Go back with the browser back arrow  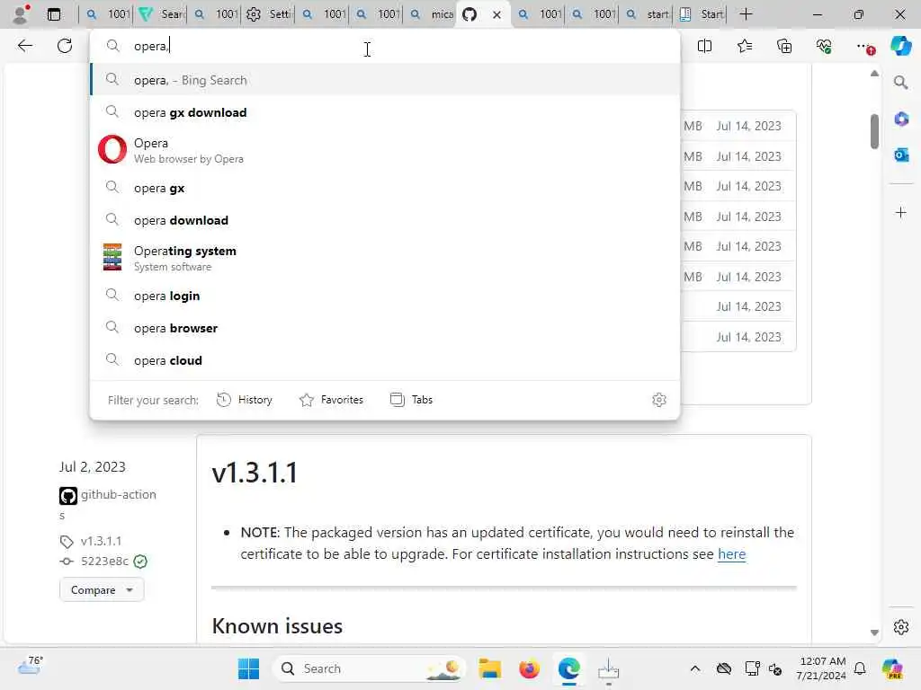coord(24,46)
